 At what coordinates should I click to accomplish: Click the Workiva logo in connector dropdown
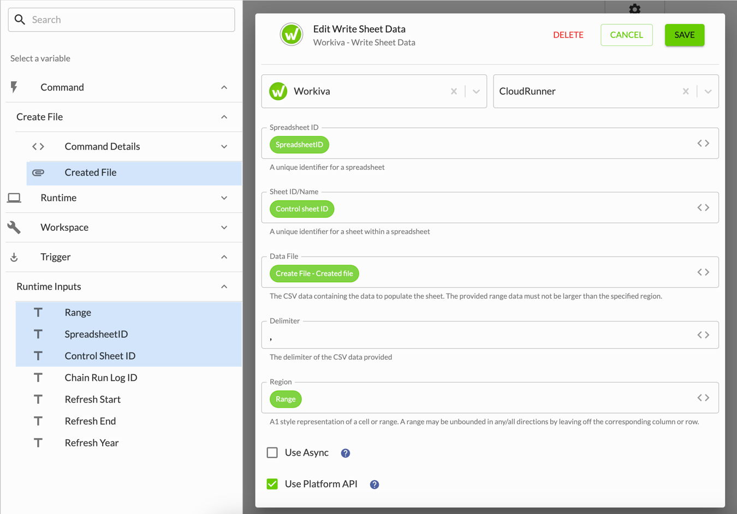[278, 91]
